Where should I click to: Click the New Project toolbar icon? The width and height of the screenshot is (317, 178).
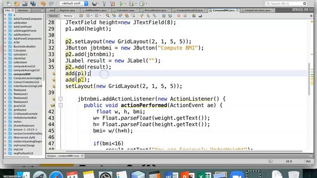pos(17,3)
